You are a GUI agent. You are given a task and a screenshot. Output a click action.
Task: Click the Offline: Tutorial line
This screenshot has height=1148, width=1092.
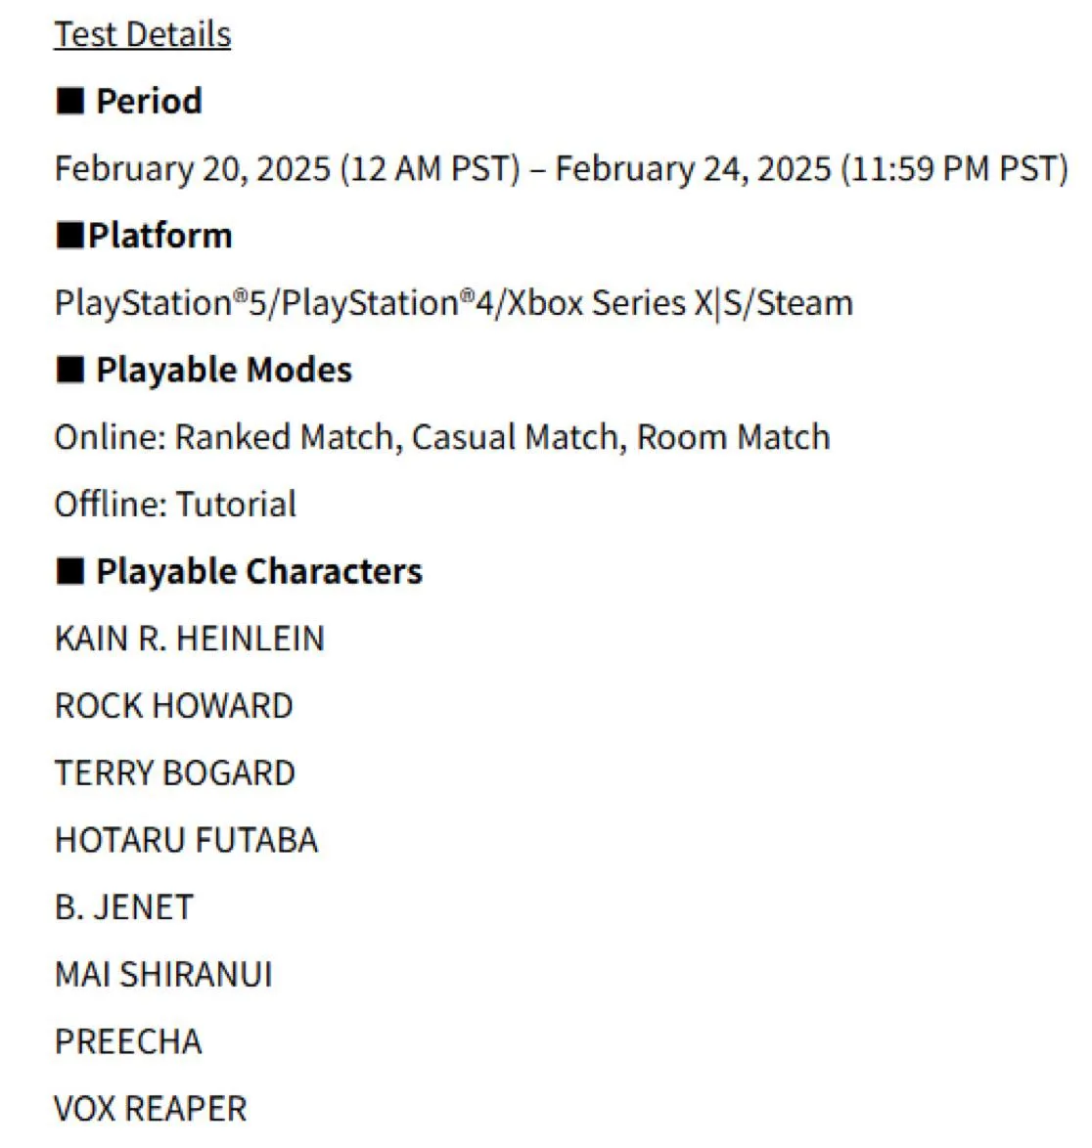[175, 505]
